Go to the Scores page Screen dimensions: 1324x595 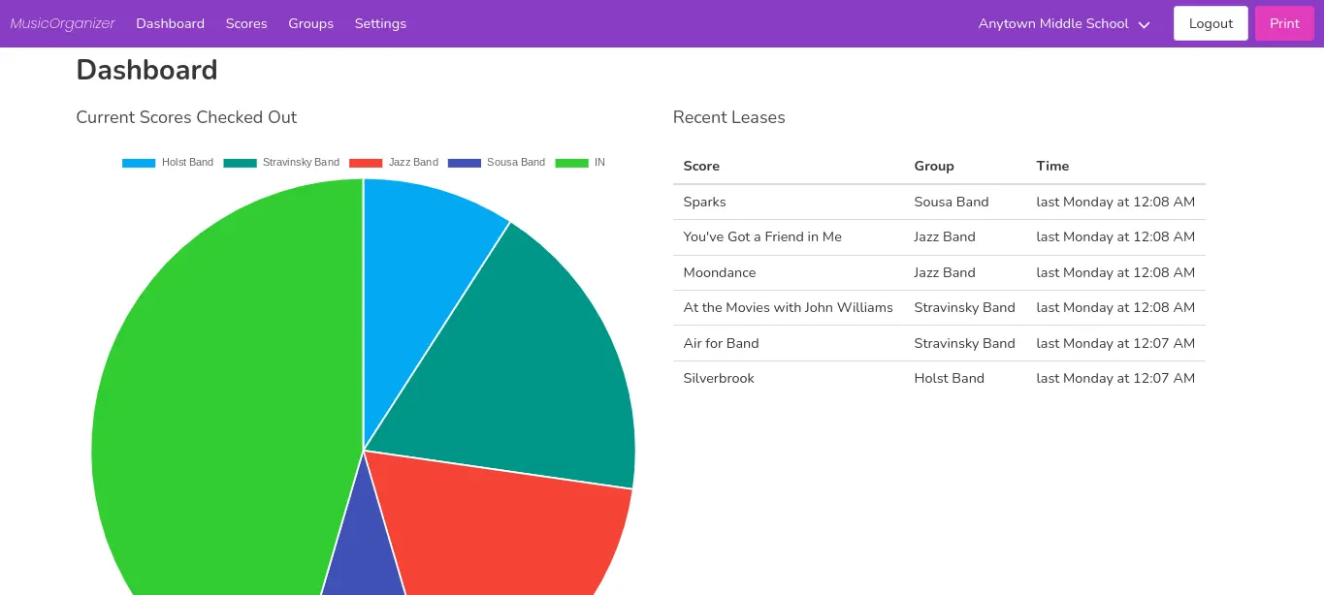pos(246,23)
